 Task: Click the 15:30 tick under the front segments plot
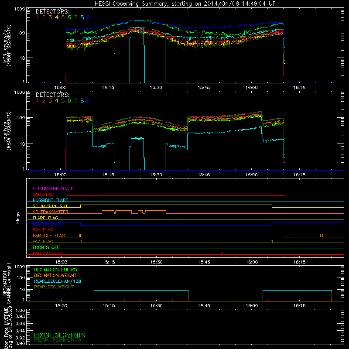coord(156,88)
